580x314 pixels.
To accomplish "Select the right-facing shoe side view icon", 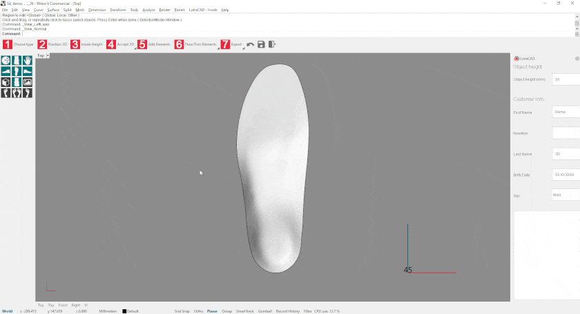I will pos(28,71).
